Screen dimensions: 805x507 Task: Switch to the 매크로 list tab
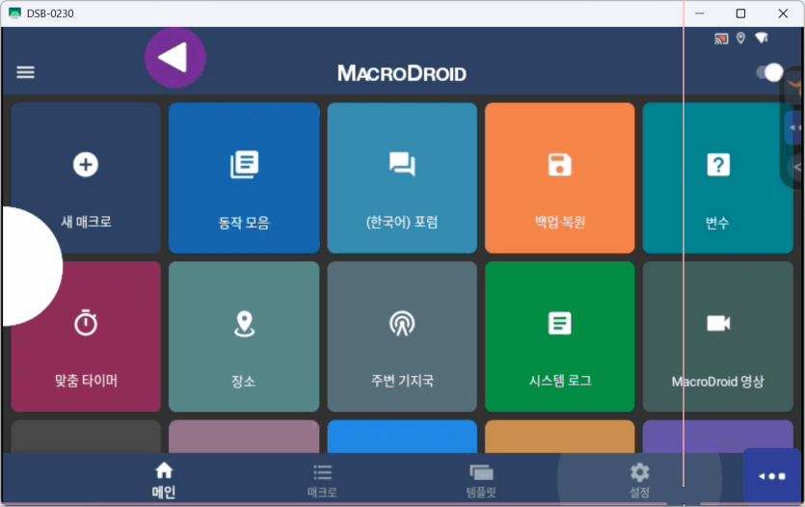point(322,481)
